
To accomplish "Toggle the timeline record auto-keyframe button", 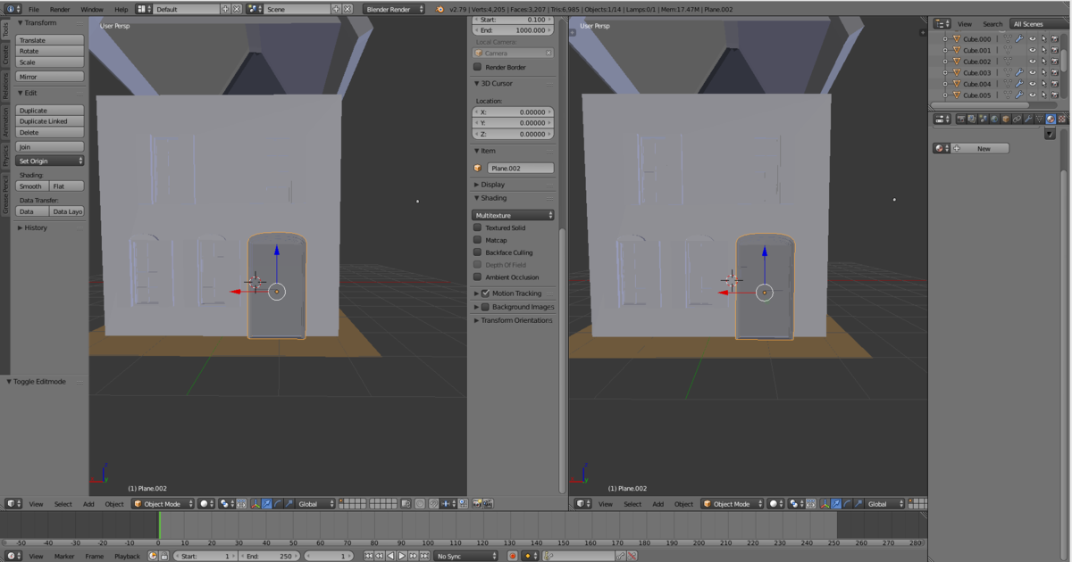I will [x=513, y=556].
